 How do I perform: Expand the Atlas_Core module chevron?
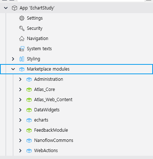tap(20, 90)
